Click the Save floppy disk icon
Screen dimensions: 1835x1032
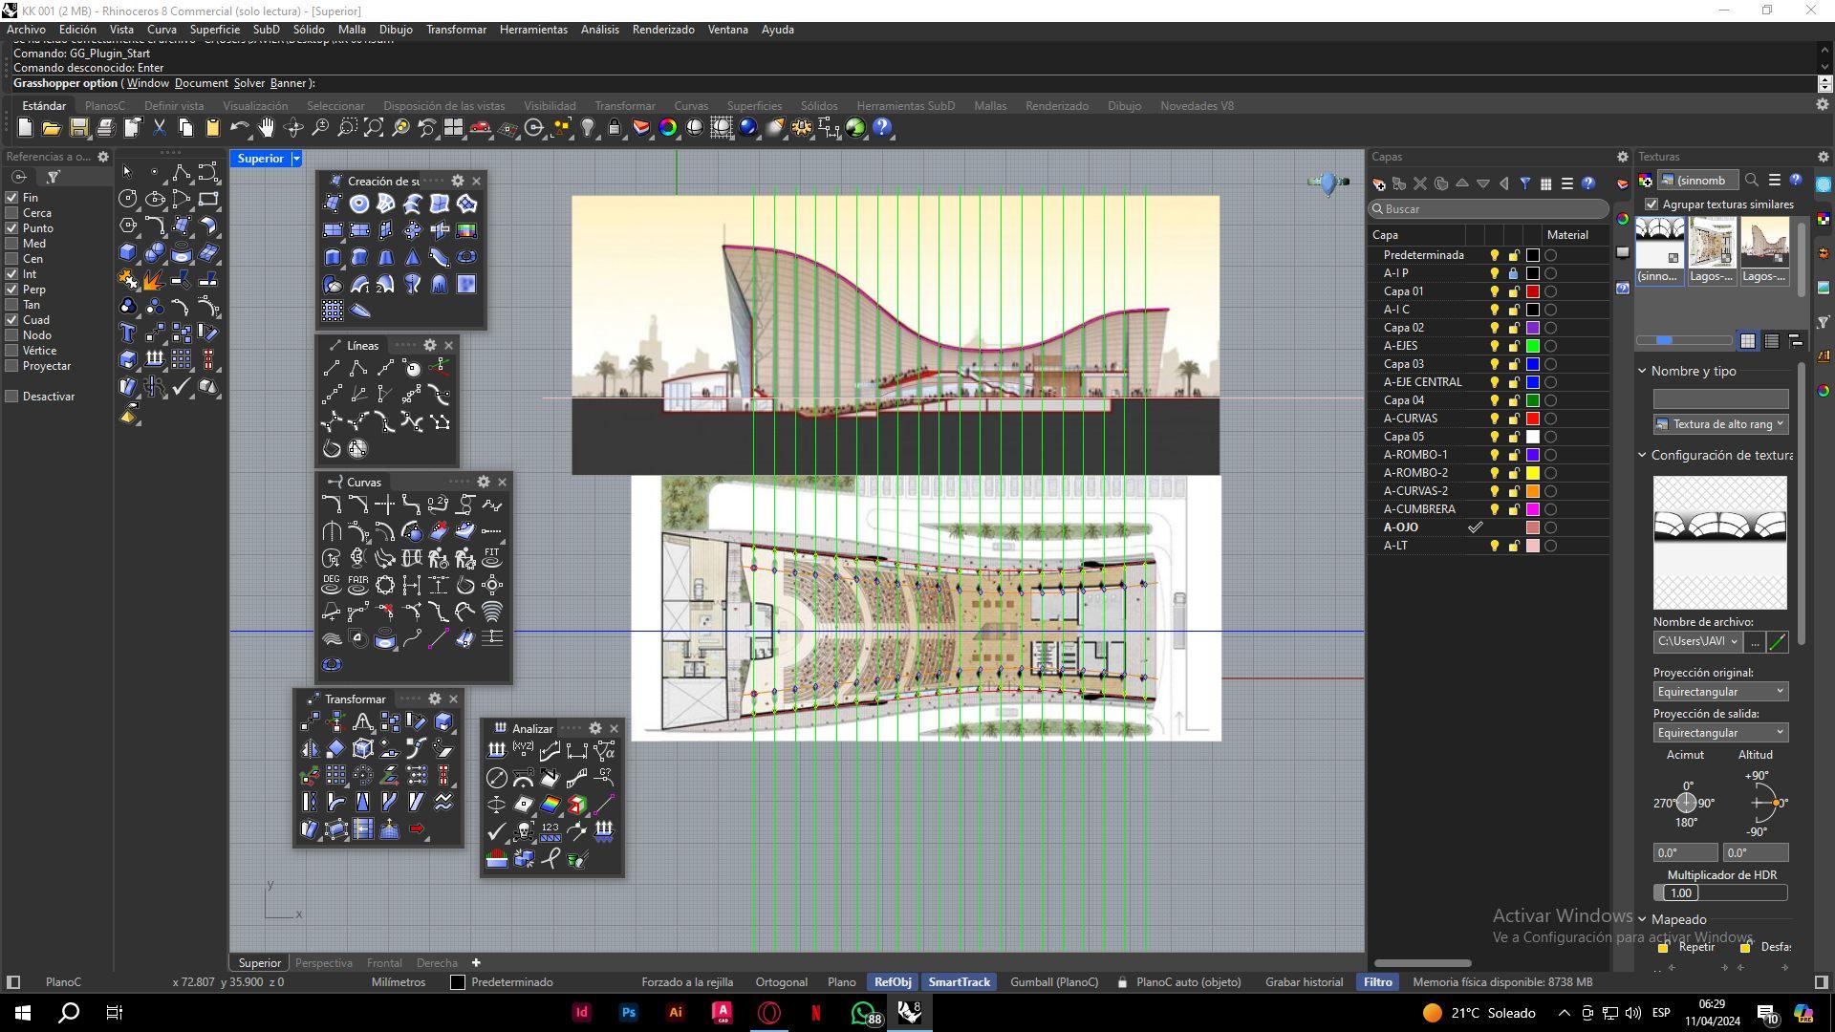(x=79, y=127)
